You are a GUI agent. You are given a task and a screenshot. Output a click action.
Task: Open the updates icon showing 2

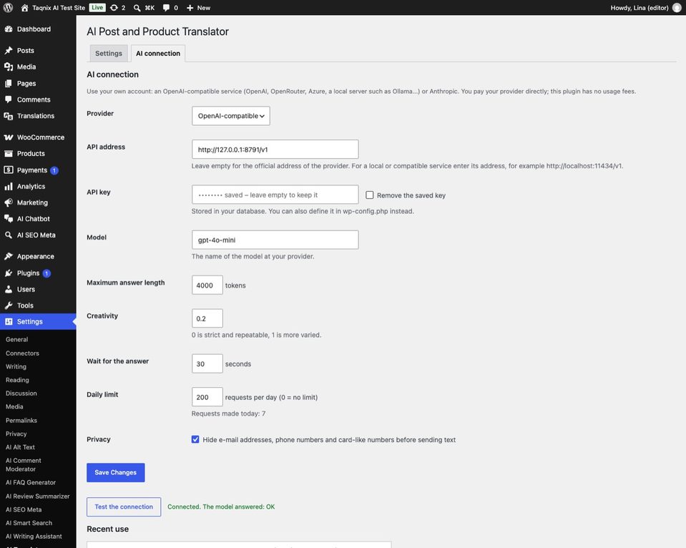(x=114, y=7)
